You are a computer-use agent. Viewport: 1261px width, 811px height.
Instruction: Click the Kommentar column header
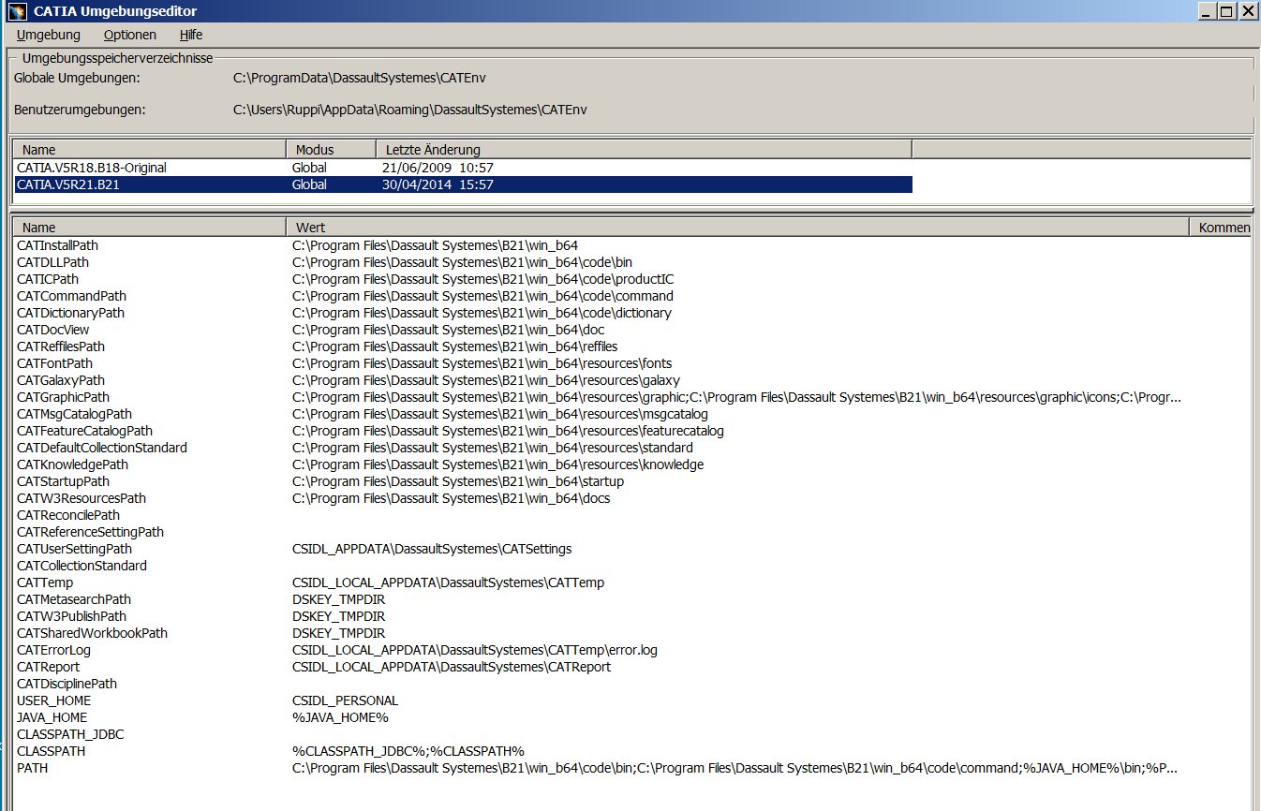pos(1220,228)
